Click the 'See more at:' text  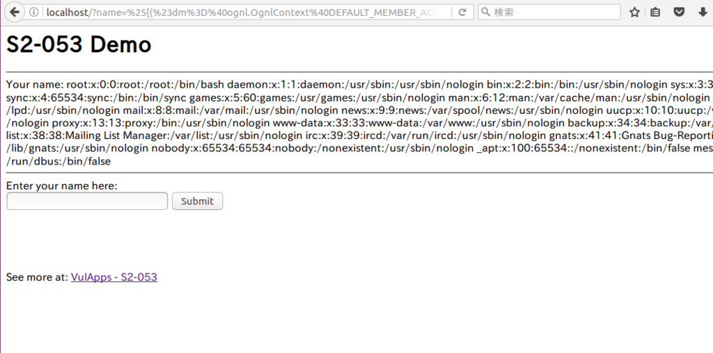point(38,277)
